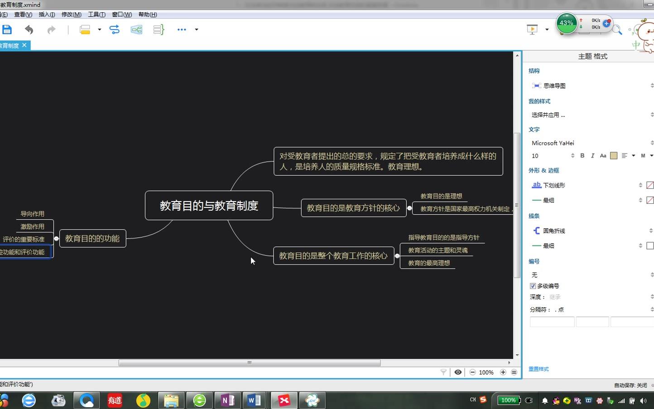Viewport: 654px width, 409px height.
Task: Switch to the 教育制度 tab
Action: 9,45
